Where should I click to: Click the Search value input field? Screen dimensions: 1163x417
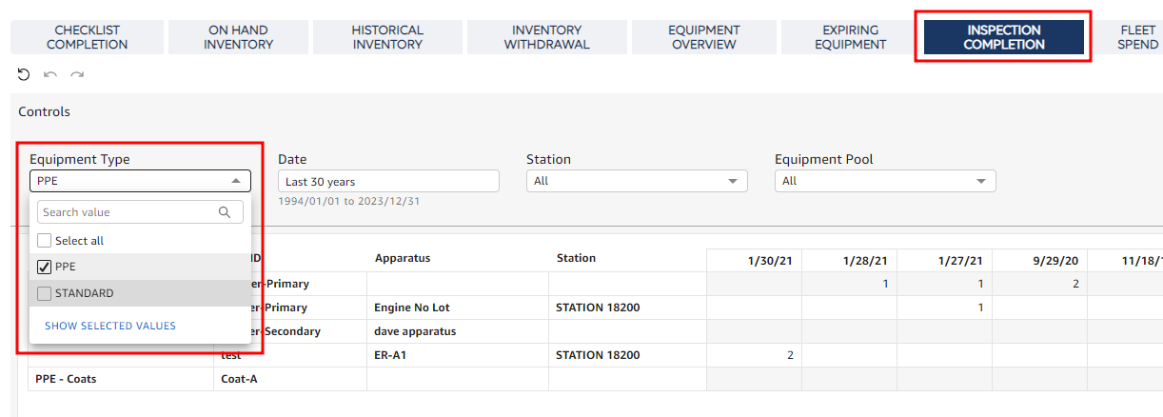pos(128,212)
